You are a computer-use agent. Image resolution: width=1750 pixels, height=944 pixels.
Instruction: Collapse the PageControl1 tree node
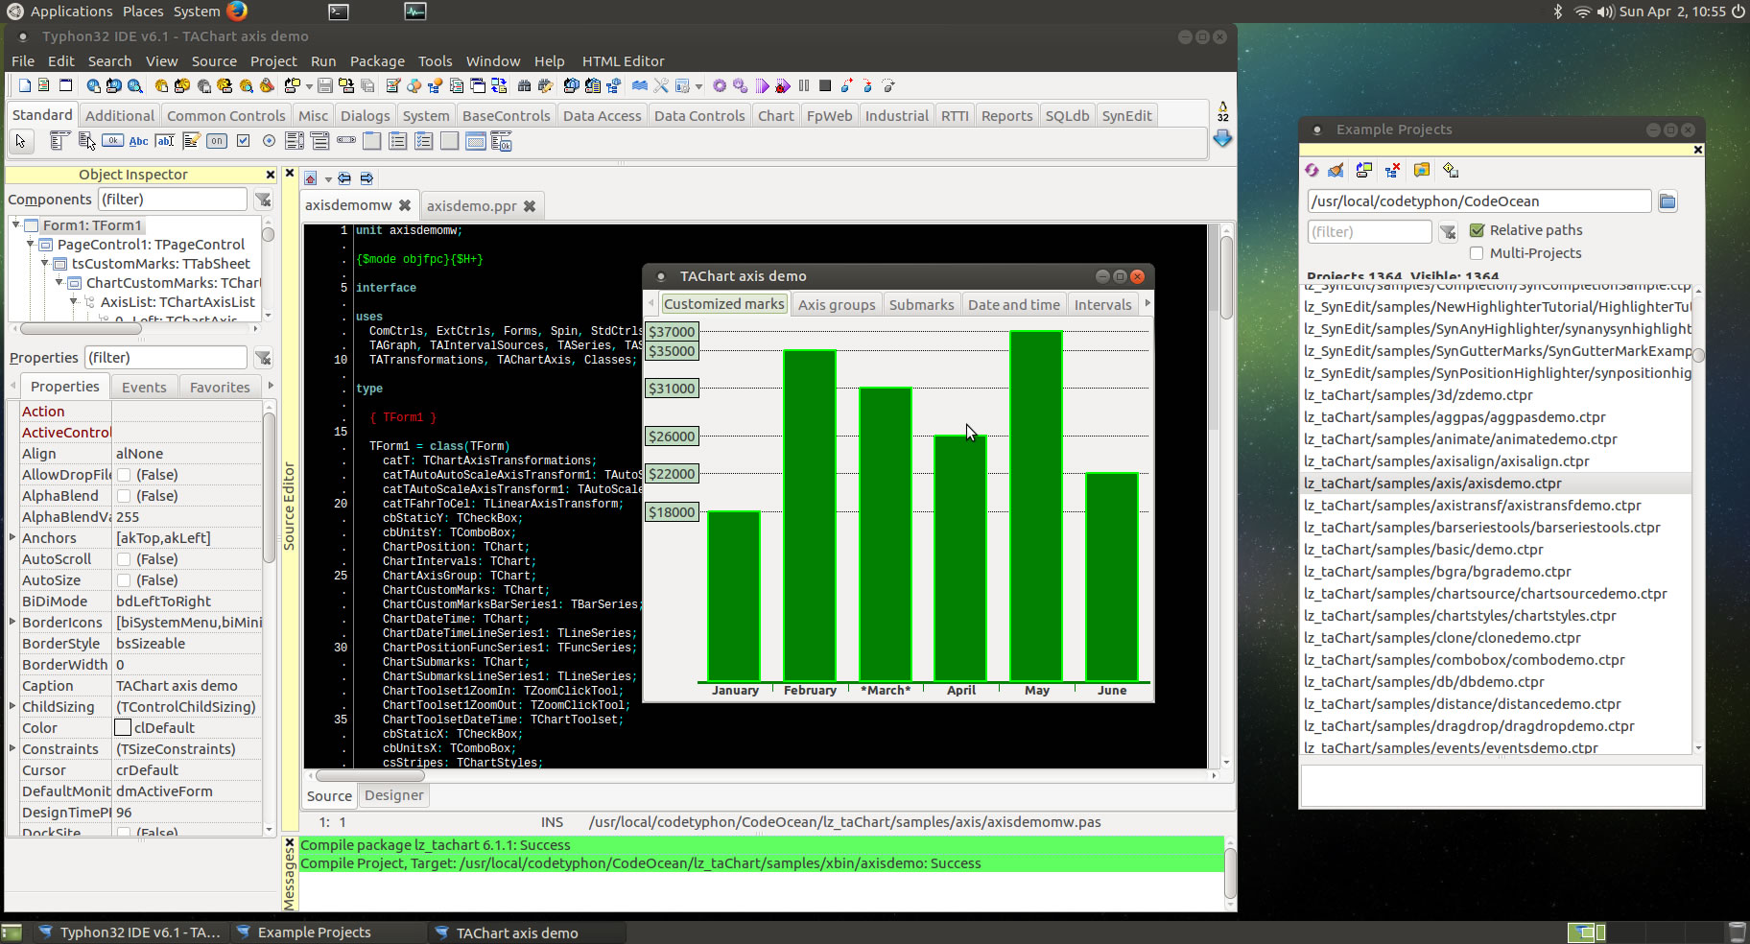tap(31, 244)
